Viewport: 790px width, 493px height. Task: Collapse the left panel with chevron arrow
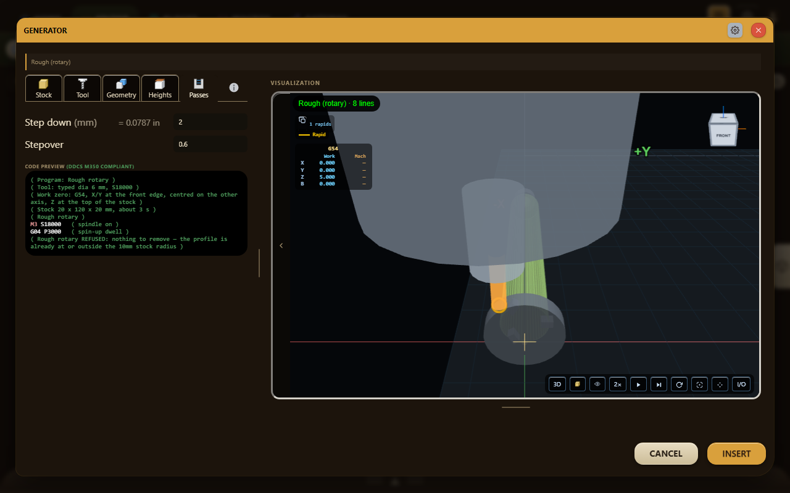pyautogui.click(x=281, y=245)
